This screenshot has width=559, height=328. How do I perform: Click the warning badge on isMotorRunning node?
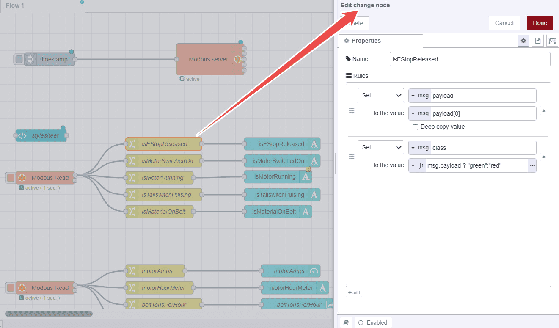[308, 169]
